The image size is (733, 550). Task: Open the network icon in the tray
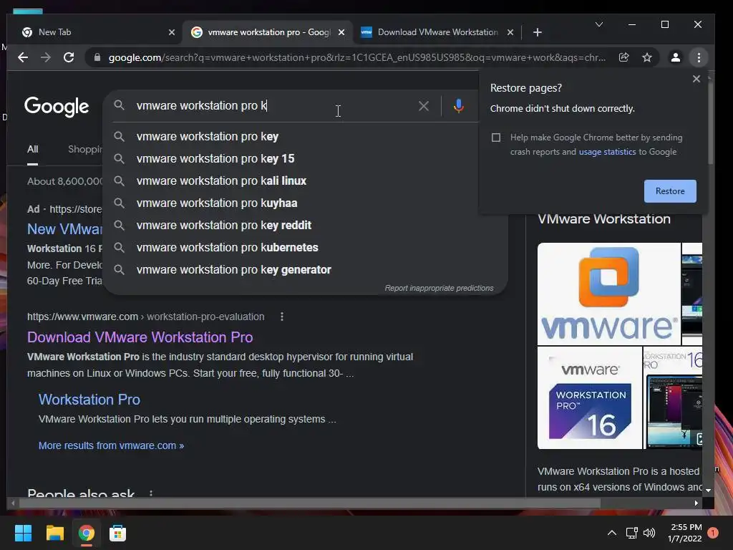pos(631,533)
